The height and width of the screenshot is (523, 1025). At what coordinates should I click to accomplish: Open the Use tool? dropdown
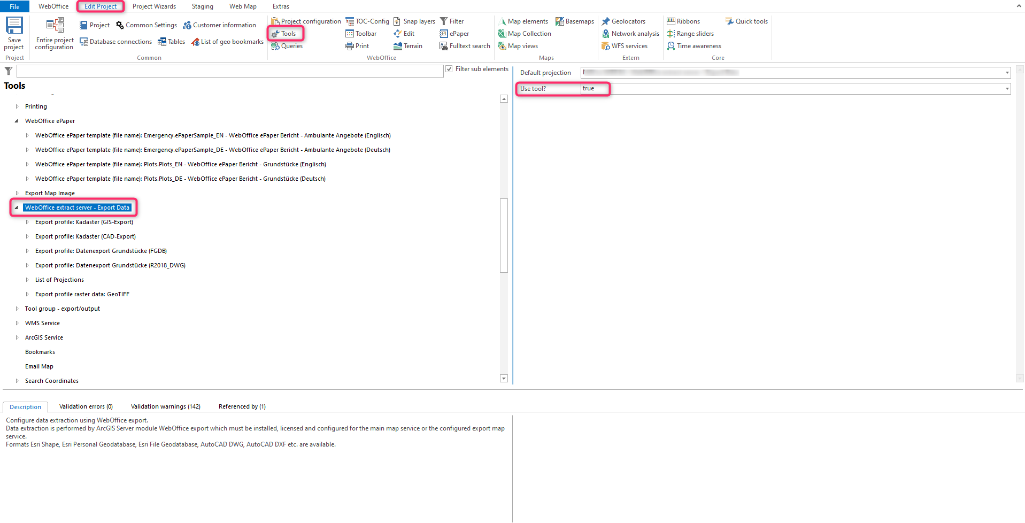[x=1007, y=89]
